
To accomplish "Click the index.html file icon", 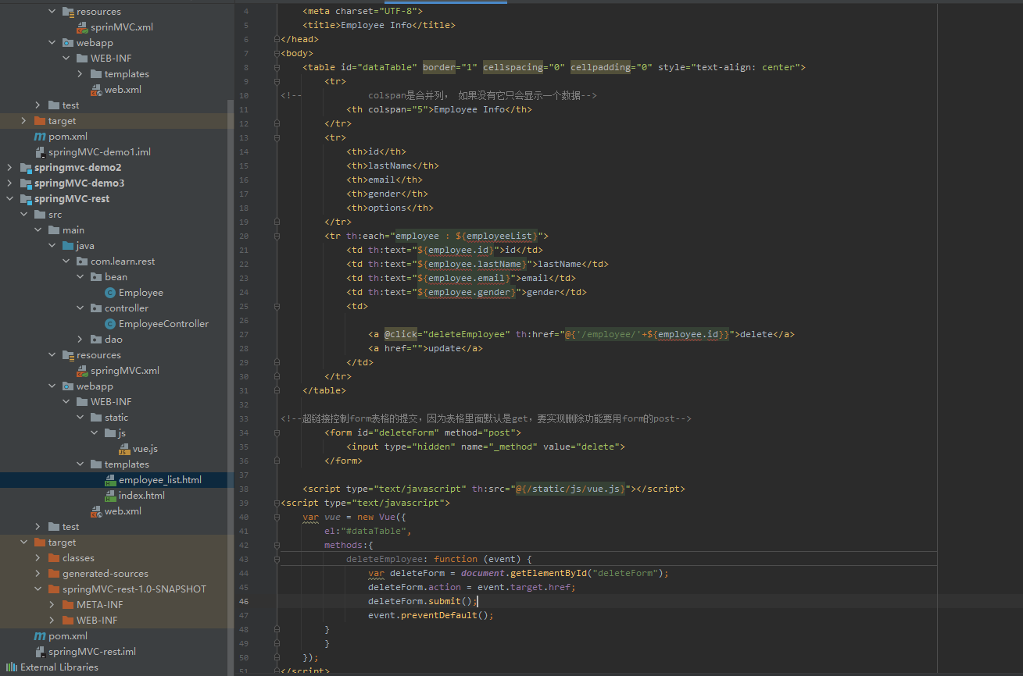I will [x=110, y=496].
